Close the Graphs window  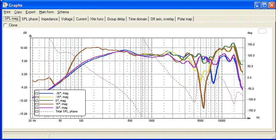(272, 5)
